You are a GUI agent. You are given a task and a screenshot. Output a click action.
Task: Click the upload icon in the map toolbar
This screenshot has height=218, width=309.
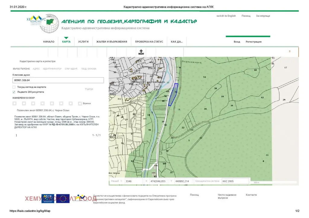[141, 52]
